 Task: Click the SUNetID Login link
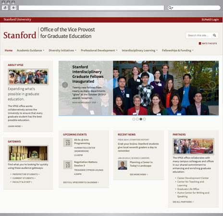point(210,20)
